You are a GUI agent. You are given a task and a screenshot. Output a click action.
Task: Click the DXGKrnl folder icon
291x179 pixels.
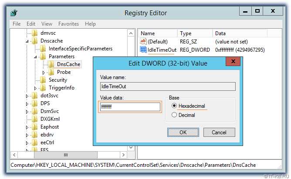point(35,119)
